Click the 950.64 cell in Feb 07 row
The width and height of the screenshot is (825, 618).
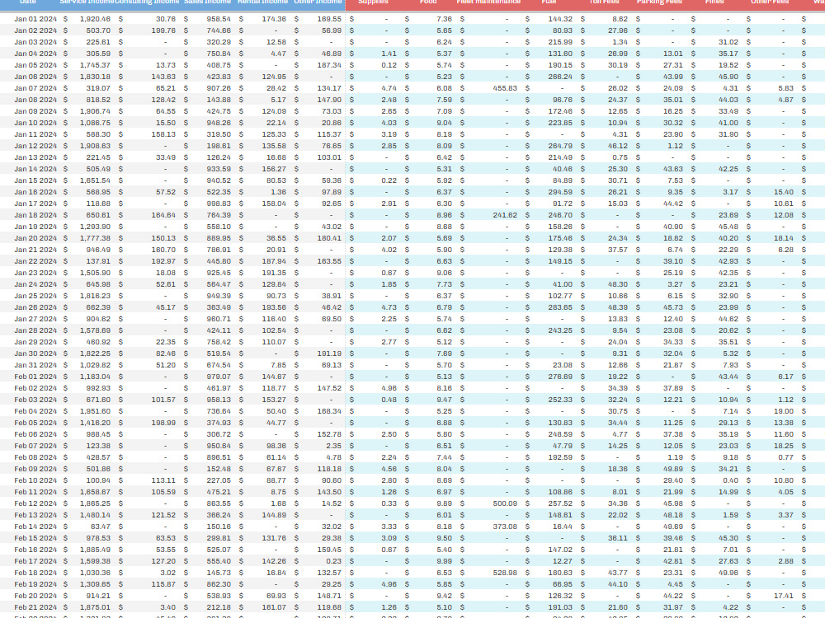coord(219,447)
